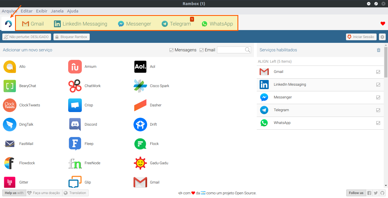This screenshot has width=388, height=198.
Task: Open the Arquivo menu
Action: click(x=9, y=11)
